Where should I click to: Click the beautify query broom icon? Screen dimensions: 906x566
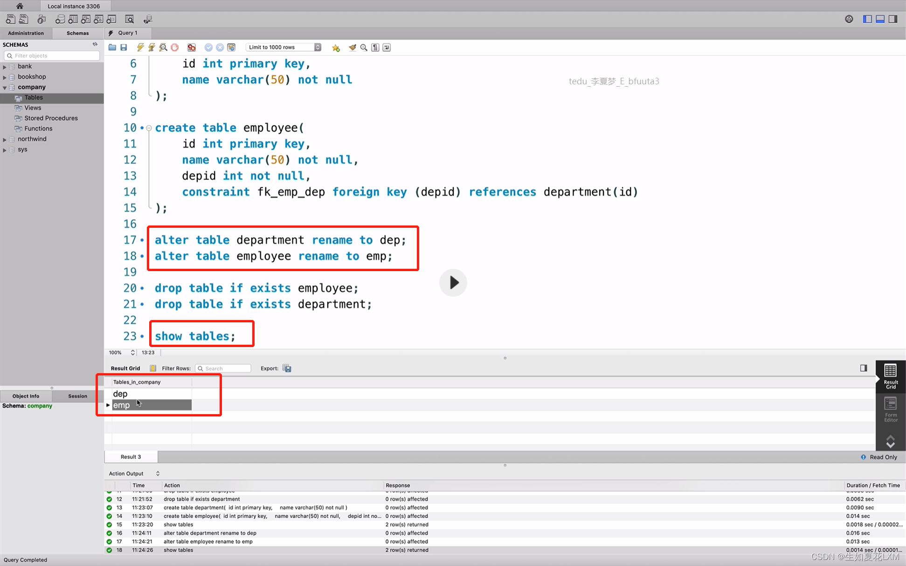(353, 48)
